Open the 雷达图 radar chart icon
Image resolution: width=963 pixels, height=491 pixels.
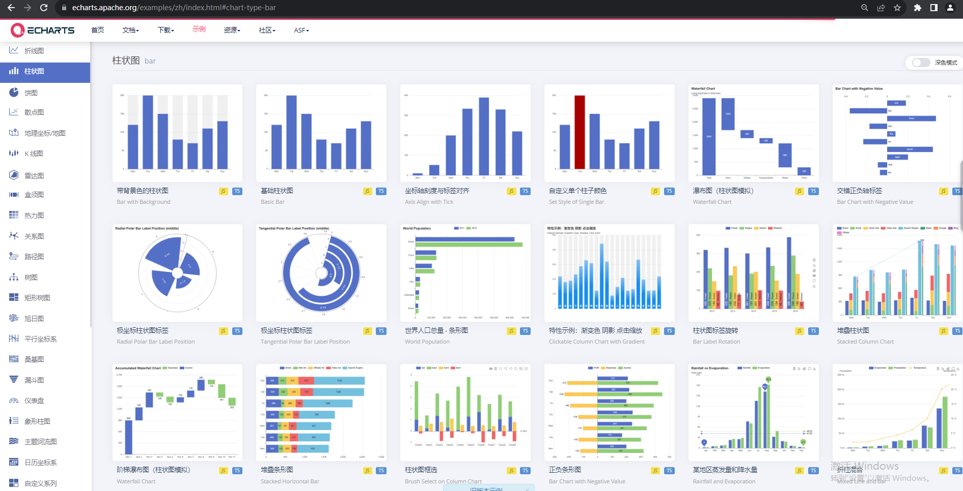(14, 175)
